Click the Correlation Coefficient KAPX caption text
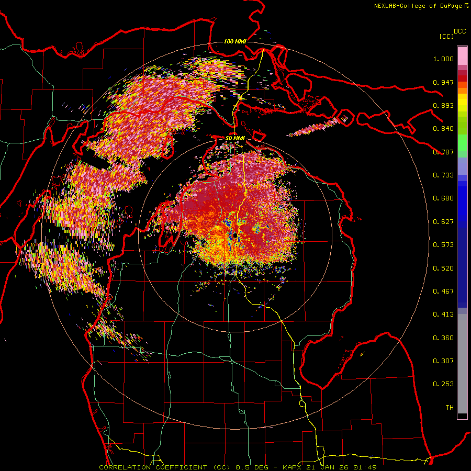471x471 pixels. coord(238,467)
